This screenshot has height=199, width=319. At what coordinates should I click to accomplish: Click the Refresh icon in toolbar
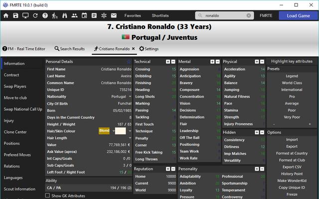pos(35,15)
